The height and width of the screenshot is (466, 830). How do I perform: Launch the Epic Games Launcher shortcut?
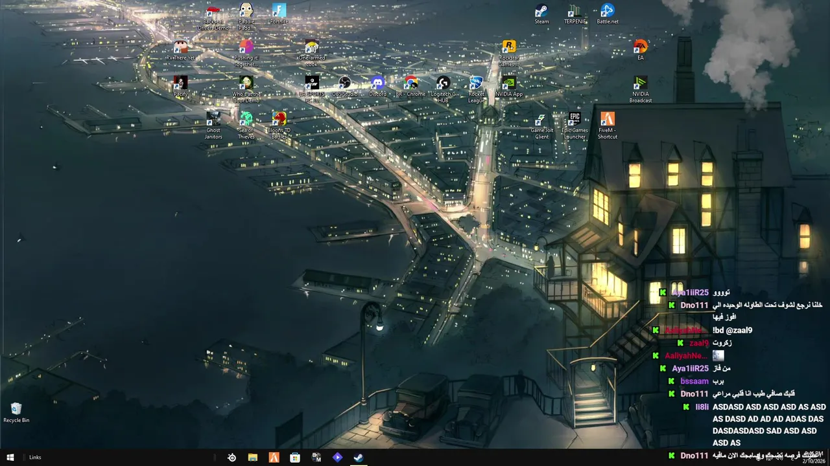[575, 126]
